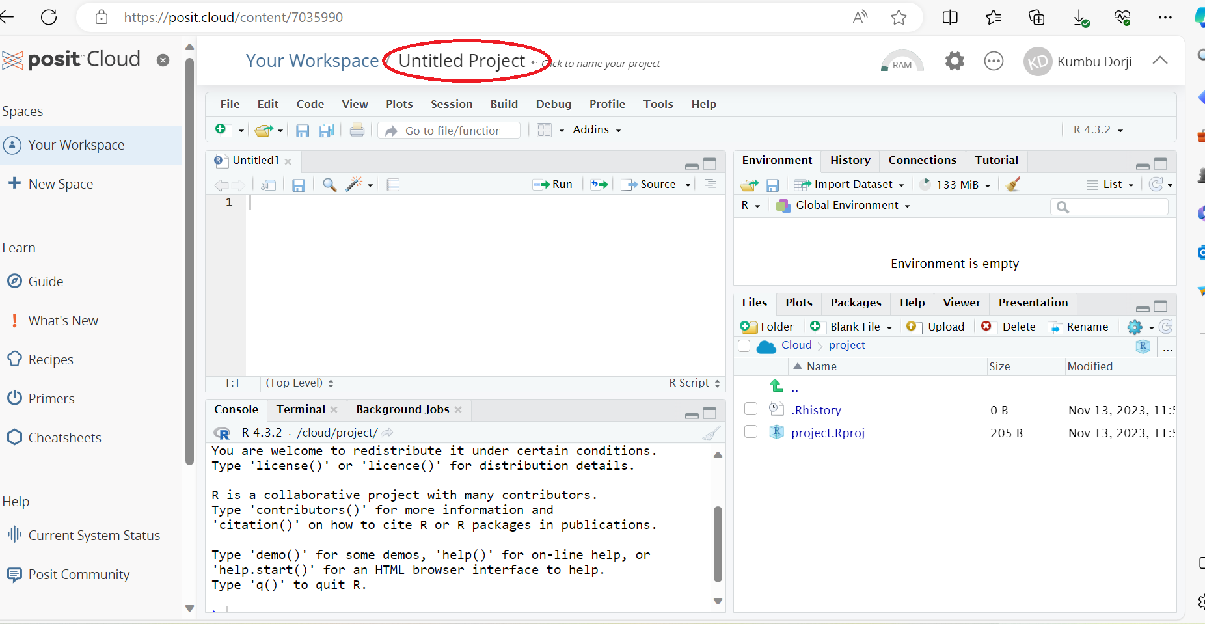Open the Addins dropdown

[596, 130]
